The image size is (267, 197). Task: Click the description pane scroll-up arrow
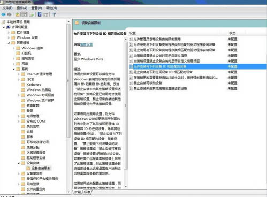click(126, 39)
